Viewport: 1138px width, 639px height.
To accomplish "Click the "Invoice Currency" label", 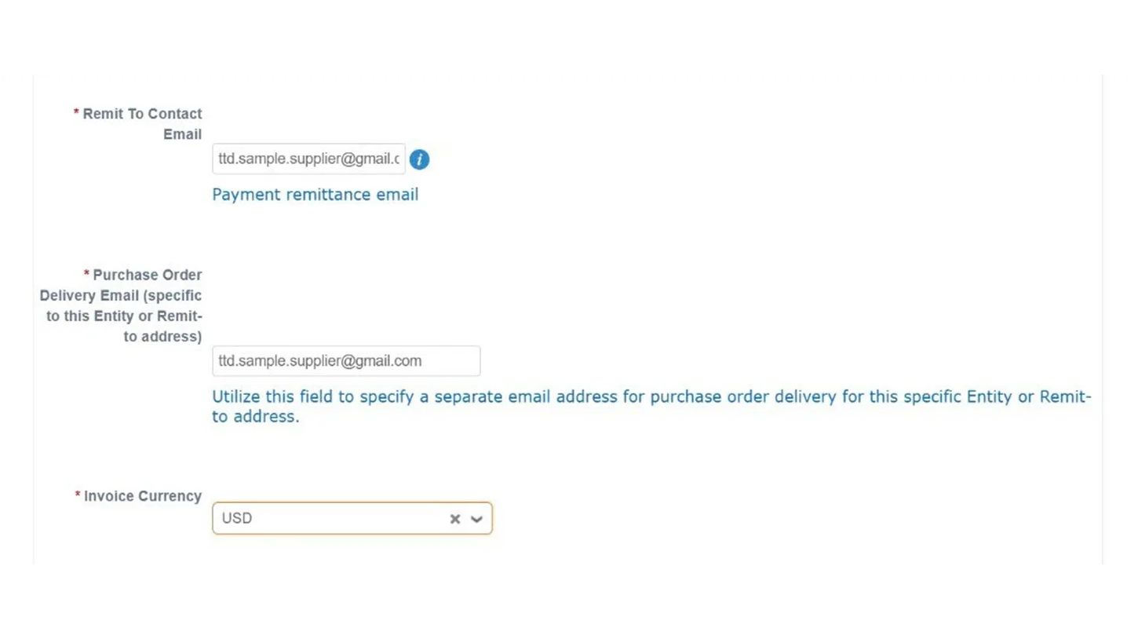I will 142,496.
